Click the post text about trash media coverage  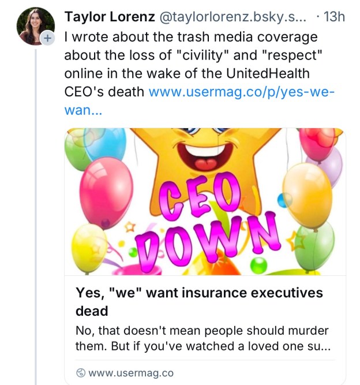(190, 46)
